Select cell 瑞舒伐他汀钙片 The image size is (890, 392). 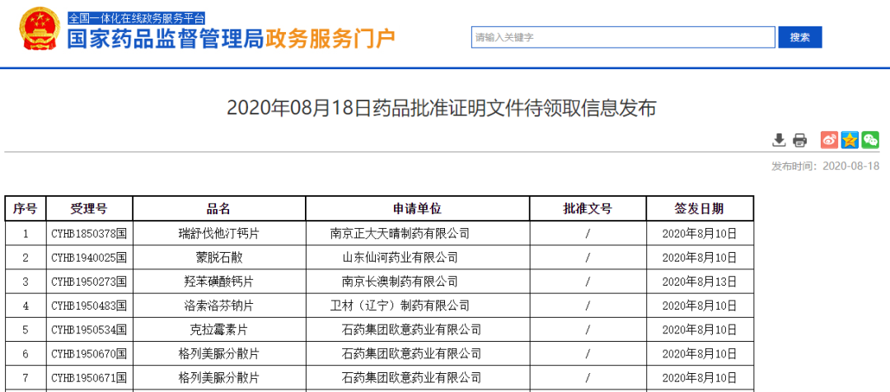219,233
